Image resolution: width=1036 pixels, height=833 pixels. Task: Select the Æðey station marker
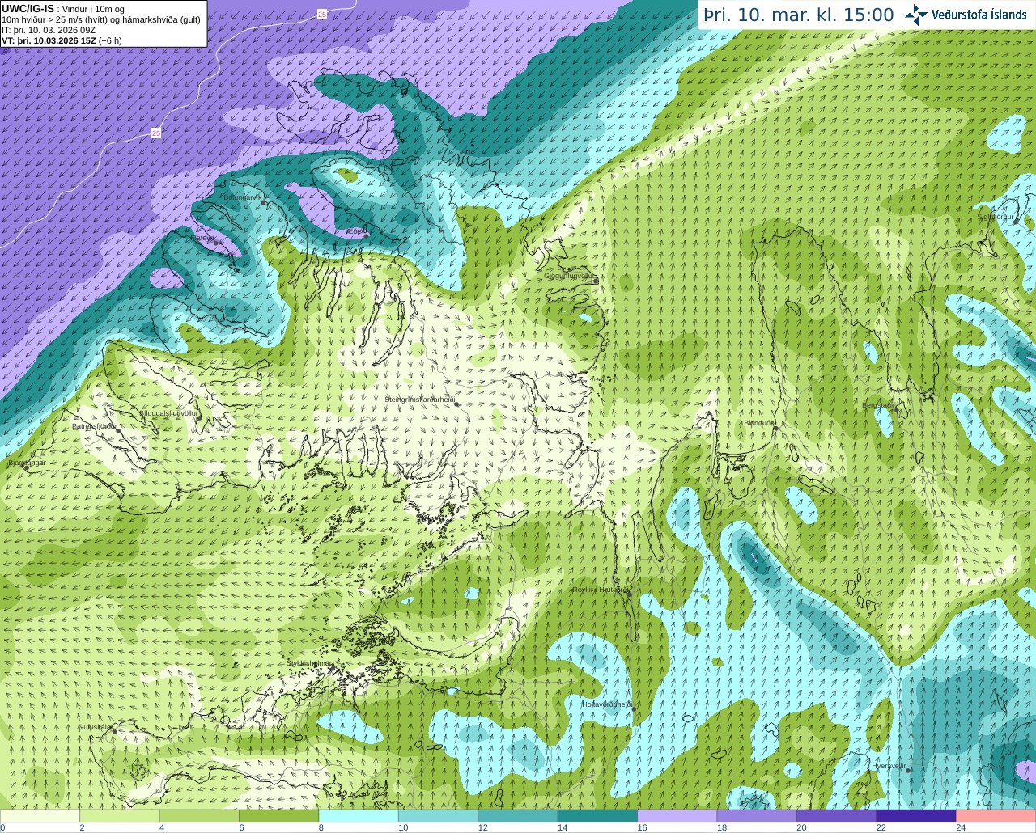[366, 235]
